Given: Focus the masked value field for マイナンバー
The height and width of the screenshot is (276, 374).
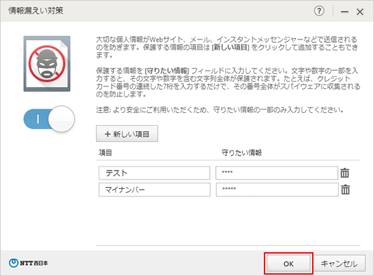Looking at the screenshot, I should pyautogui.click(x=277, y=190).
